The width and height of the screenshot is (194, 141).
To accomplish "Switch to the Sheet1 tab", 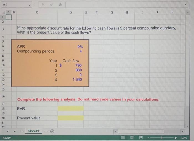I will (34, 131).
